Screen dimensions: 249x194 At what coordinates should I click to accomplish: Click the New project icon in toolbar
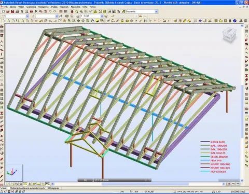coord(3,11)
